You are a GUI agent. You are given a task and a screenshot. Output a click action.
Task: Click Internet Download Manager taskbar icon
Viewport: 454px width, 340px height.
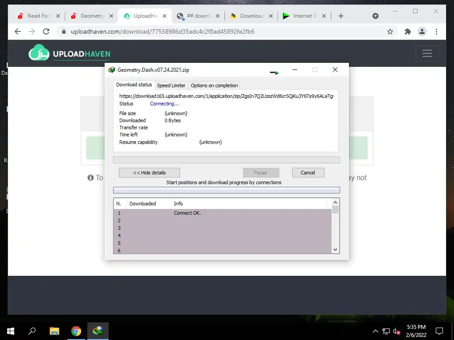(98, 331)
